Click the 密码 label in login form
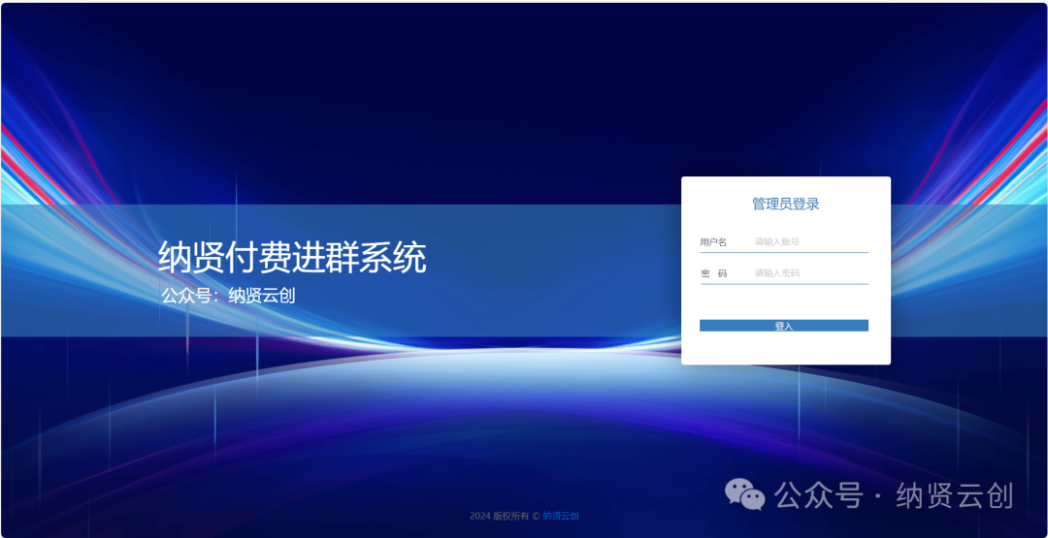This screenshot has height=538, width=1048. pos(713,273)
